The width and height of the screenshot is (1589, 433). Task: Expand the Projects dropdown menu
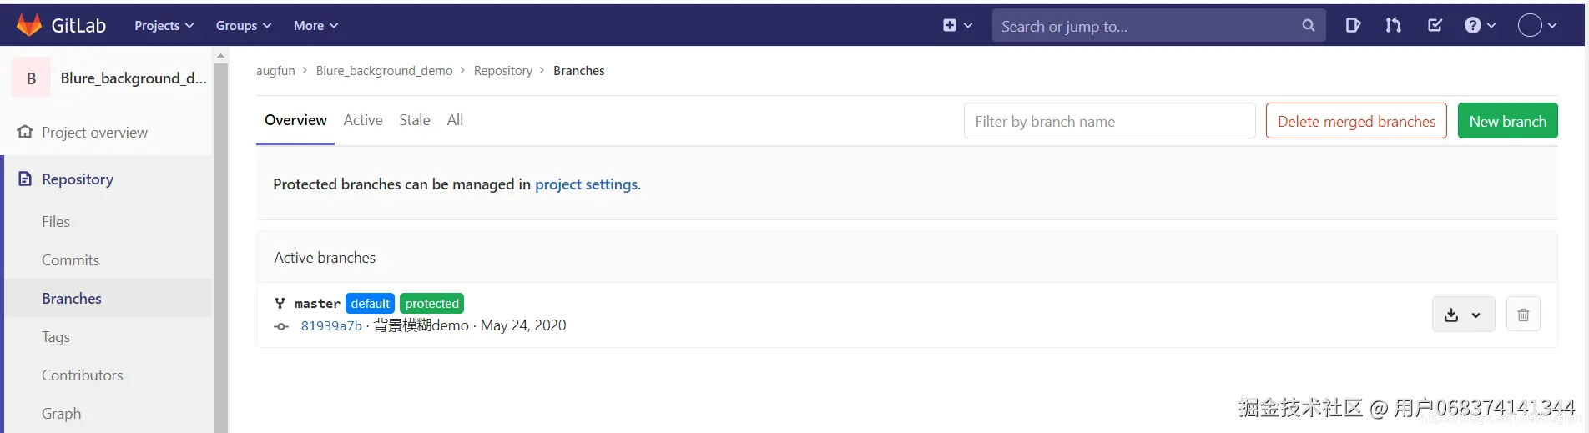pos(164,26)
